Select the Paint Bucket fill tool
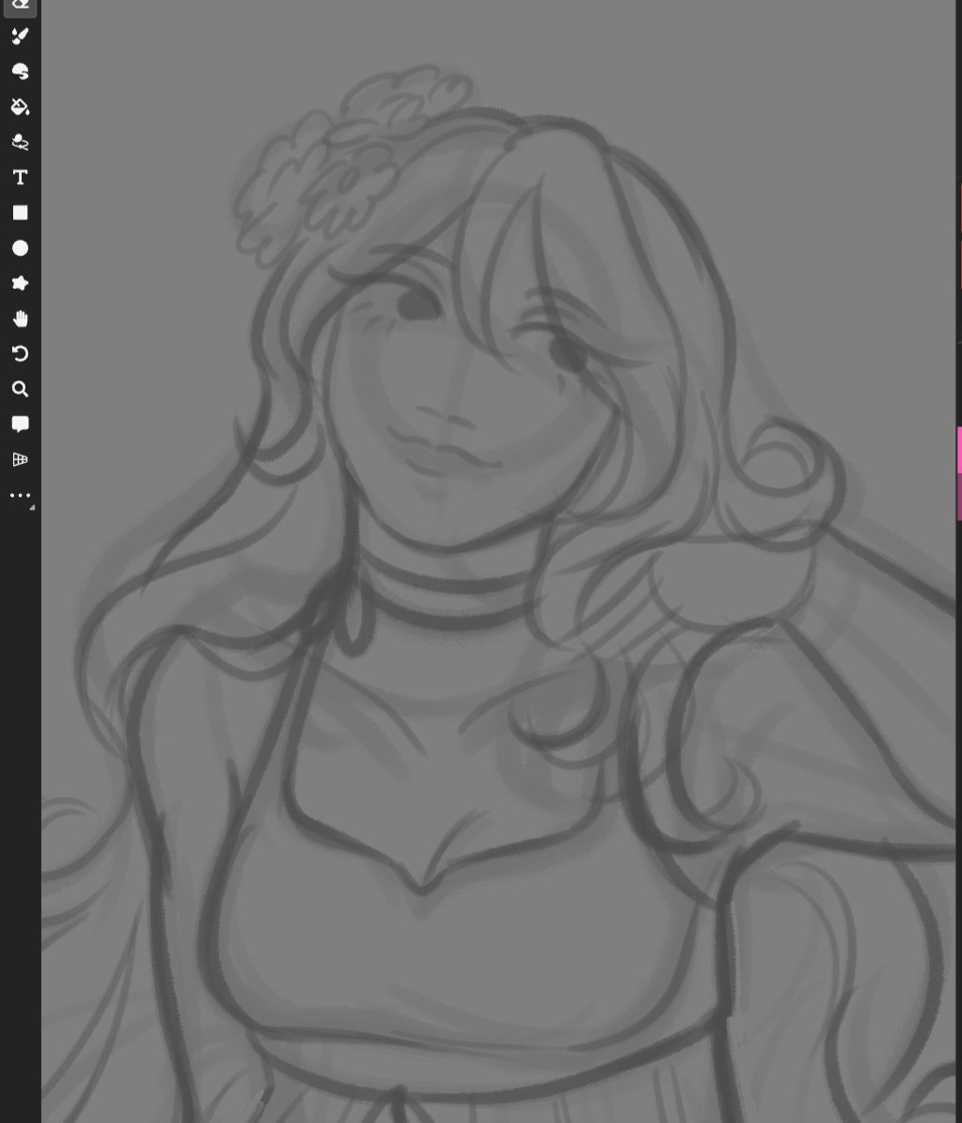Viewport: 962px width, 1123px height. click(20, 106)
